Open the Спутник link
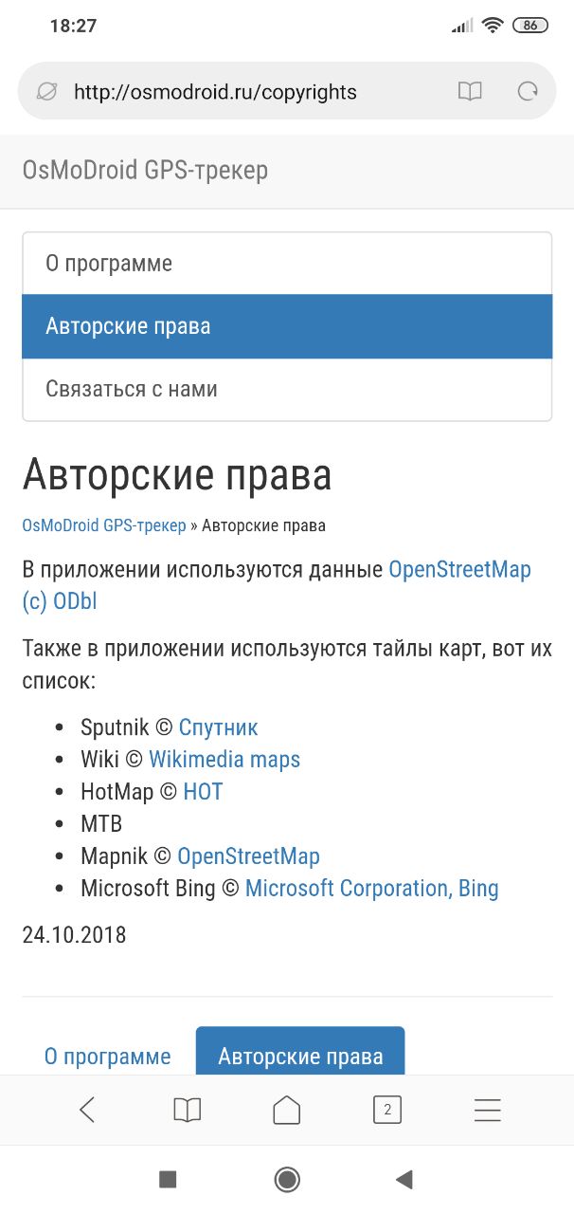This screenshot has width=574, height=1214. click(218, 727)
